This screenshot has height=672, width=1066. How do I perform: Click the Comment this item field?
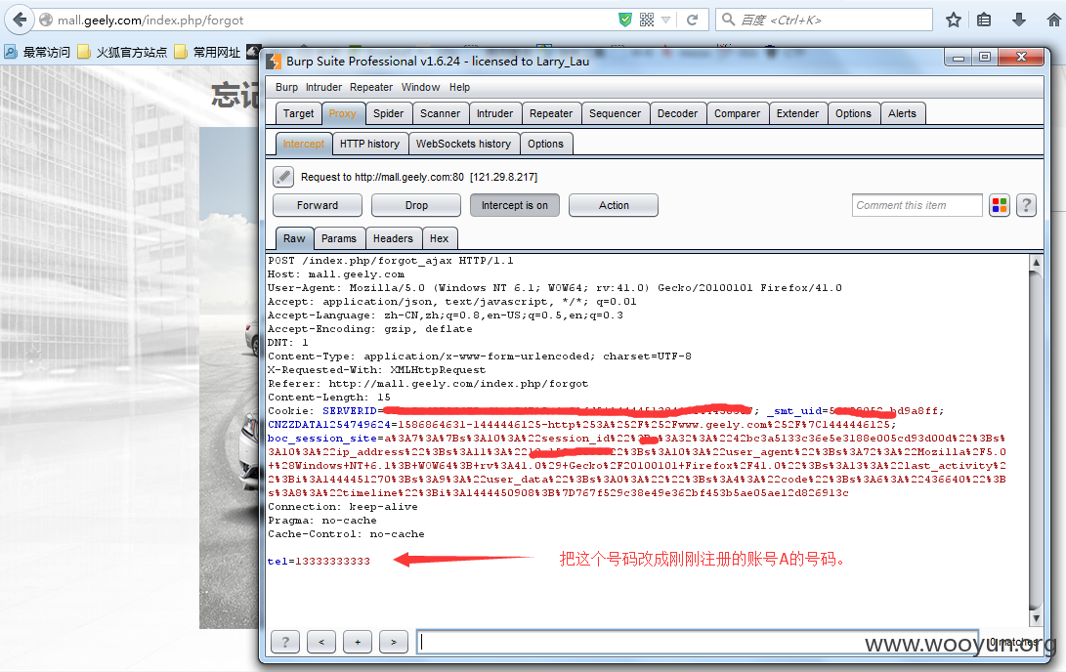917,205
